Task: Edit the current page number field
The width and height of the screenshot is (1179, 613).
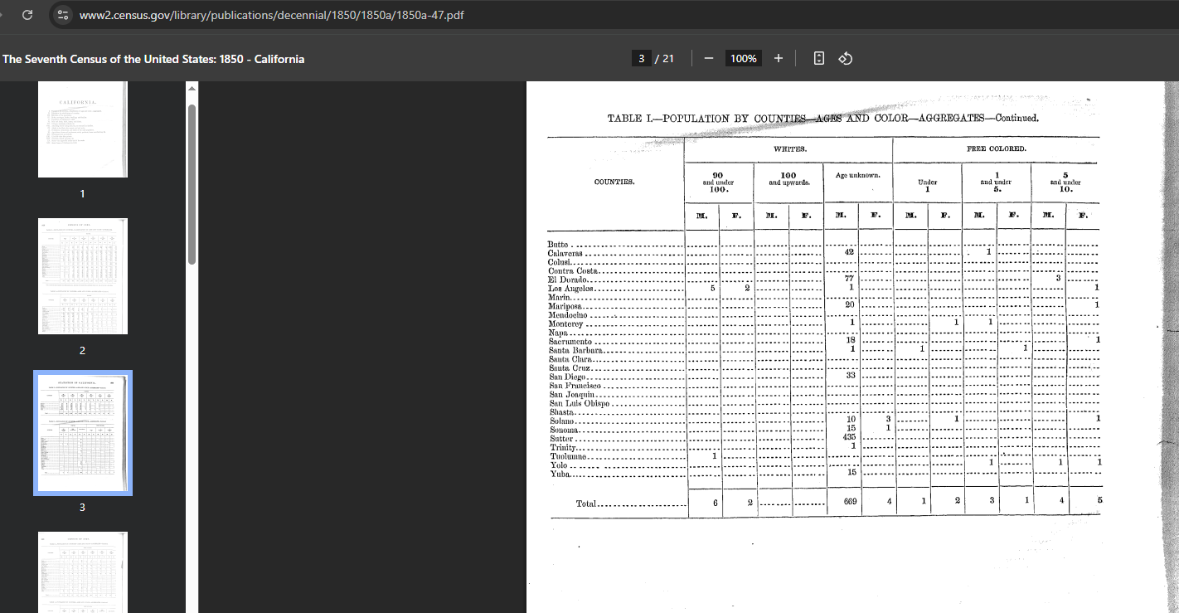Action: click(x=640, y=58)
